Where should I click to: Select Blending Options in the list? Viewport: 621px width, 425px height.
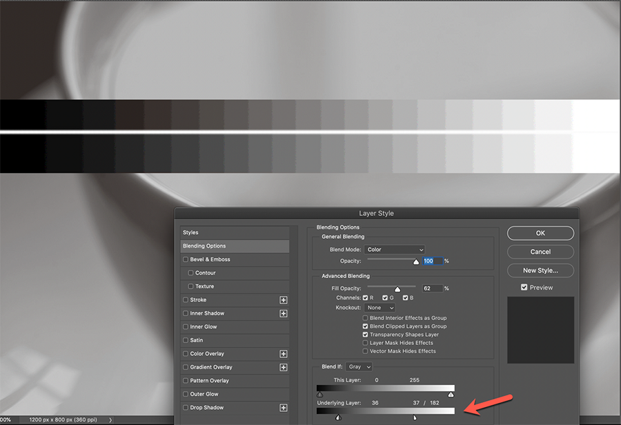pyautogui.click(x=235, y=246)
